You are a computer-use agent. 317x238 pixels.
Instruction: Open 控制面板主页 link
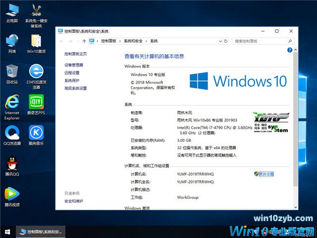pyautogui.click(x=76, y=54)
